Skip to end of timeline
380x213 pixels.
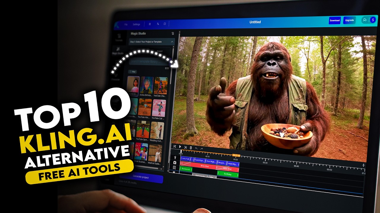tap(186, 147)
